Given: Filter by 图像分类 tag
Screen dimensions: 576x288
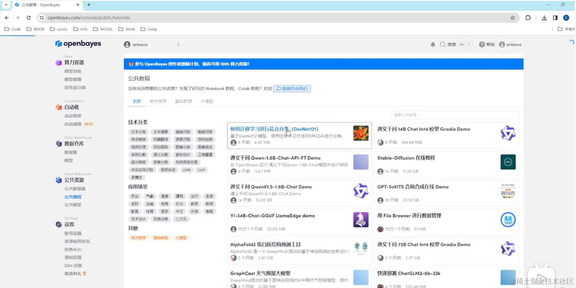Looking at the screenshot, I should (x=183, y=147).
